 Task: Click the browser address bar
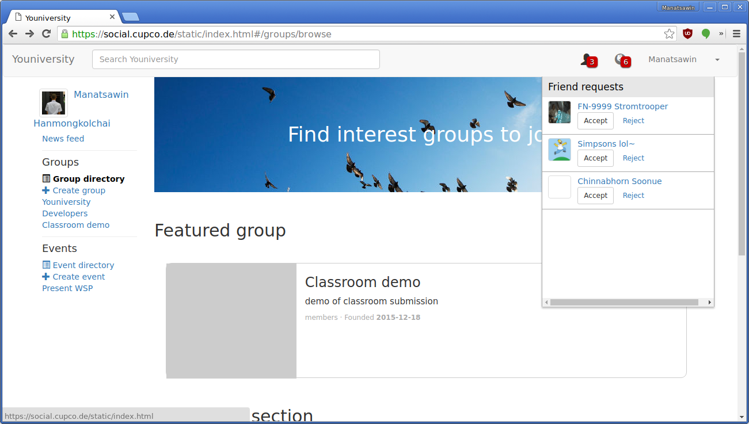(367, 34)
